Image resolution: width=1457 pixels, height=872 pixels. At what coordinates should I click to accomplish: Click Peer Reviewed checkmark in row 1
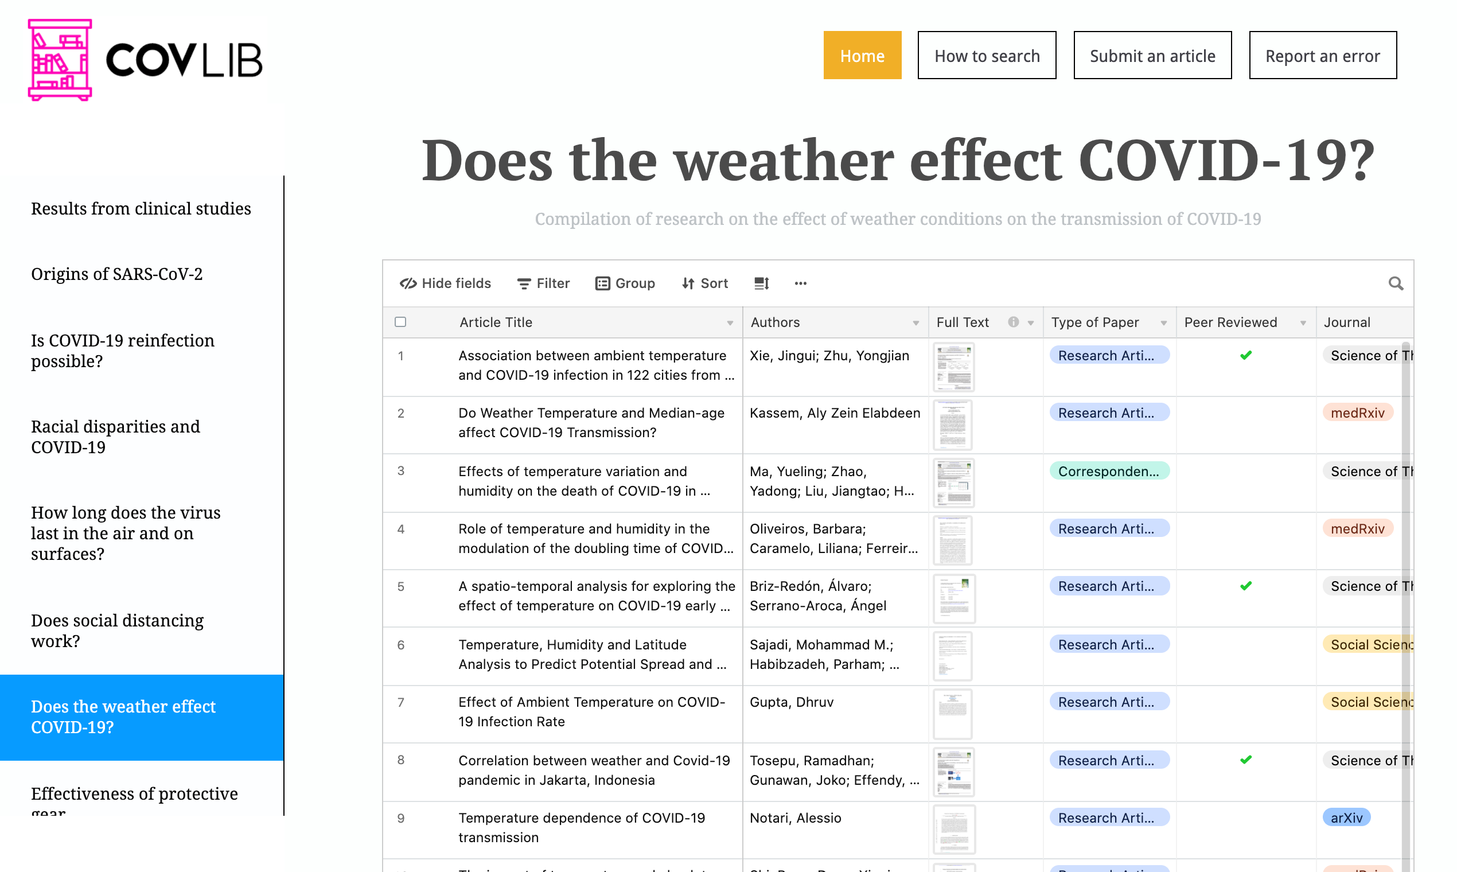1245,356
